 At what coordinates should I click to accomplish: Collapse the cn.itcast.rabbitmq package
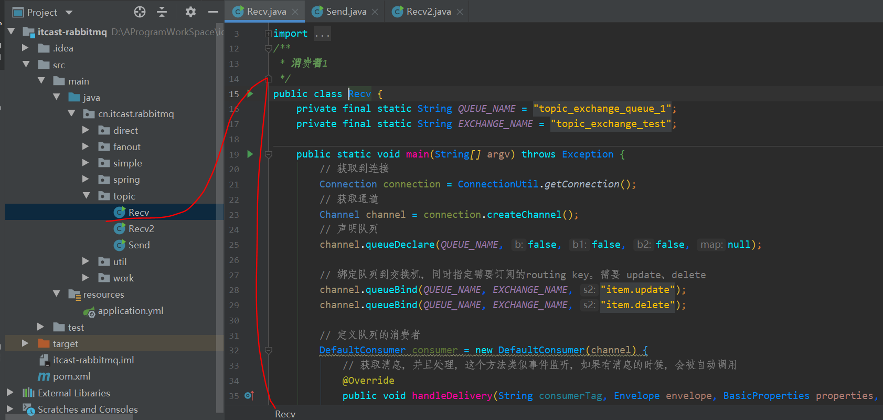click(71, 113)
